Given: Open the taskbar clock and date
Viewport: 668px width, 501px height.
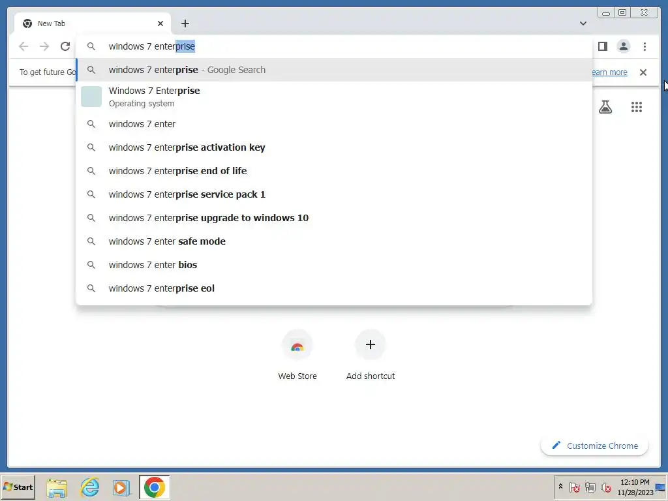Looking at the screenshot, I should click(635, 487).
